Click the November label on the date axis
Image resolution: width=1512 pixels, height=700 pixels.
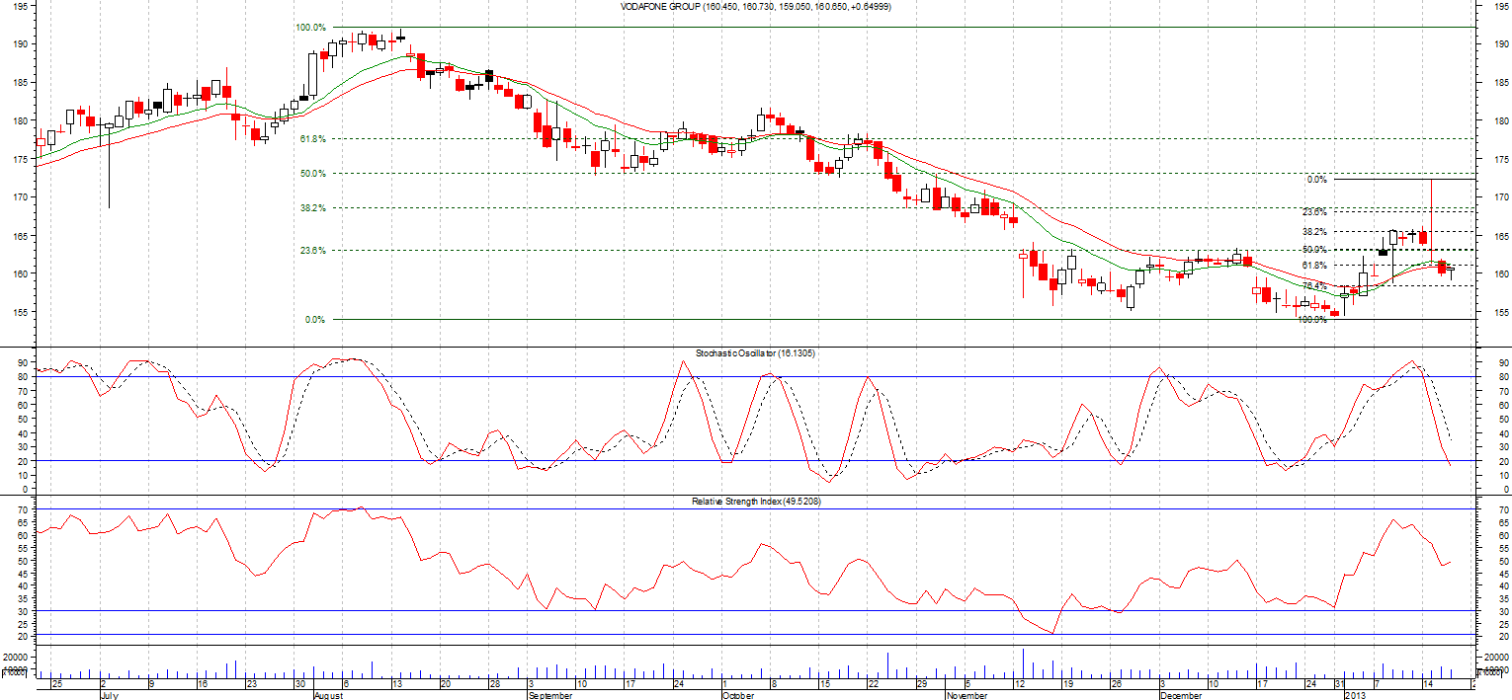pos(966,695)
